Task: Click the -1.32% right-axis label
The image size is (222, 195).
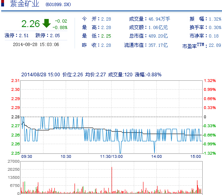Action: coord(209,153)
